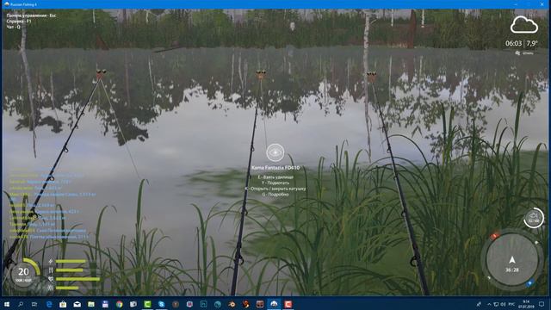Click the compass north arrow

(x=512, y=260)
